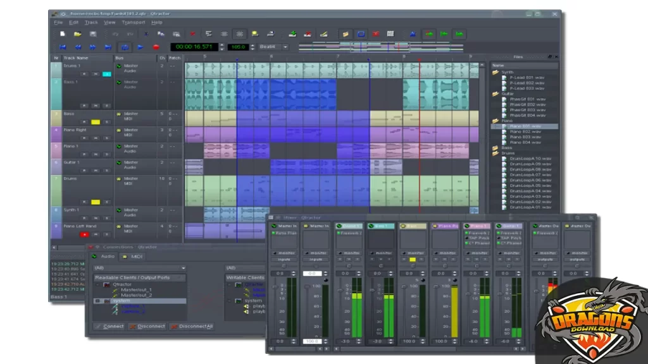Collapse the Qtractor readable client node

98,284
